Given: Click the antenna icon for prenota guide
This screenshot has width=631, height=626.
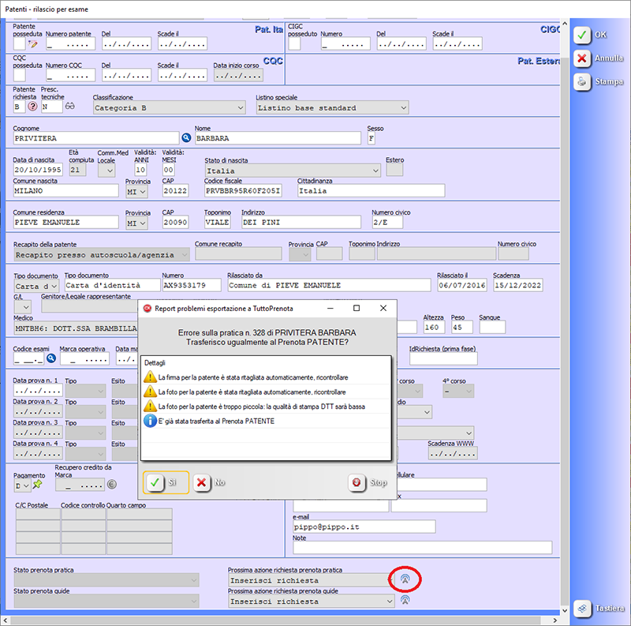Looking at the screenshot, I should click(405, 601).
